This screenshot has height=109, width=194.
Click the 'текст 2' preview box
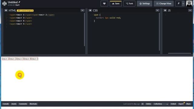(13, 59)
